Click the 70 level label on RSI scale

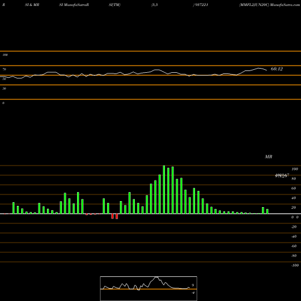tap(4, 69)
